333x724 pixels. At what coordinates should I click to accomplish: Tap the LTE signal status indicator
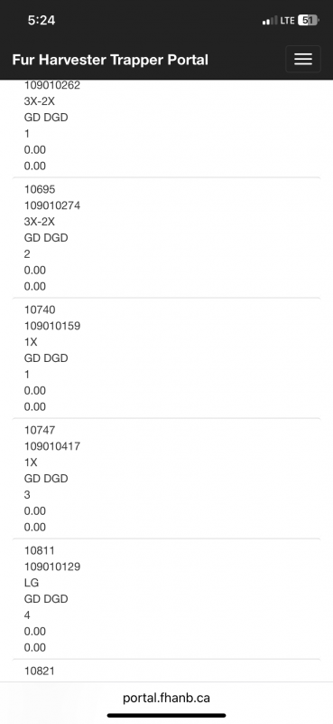click(287, 20)
